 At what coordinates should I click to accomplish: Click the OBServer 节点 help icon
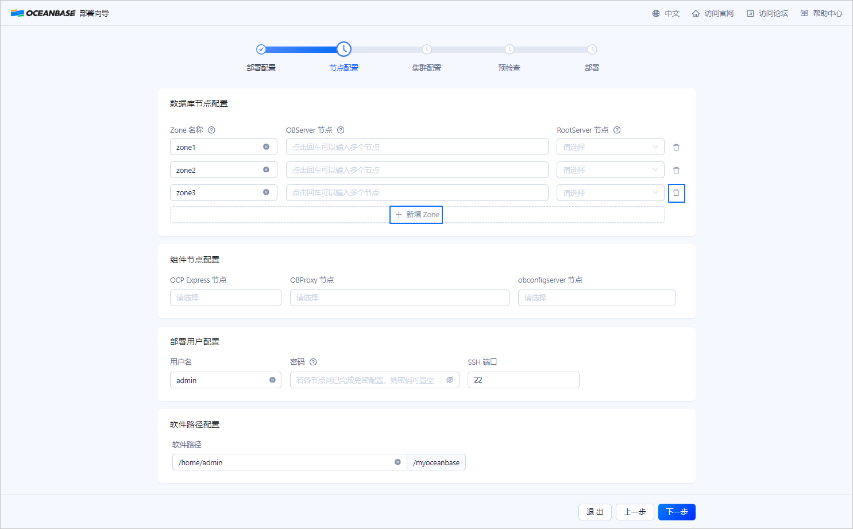click(x=341, y=130)
